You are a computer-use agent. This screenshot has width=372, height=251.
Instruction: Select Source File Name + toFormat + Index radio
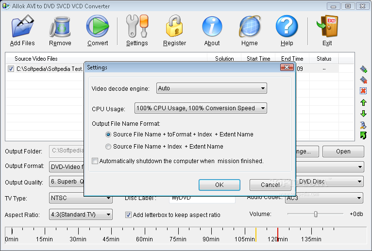coord(108,134)
